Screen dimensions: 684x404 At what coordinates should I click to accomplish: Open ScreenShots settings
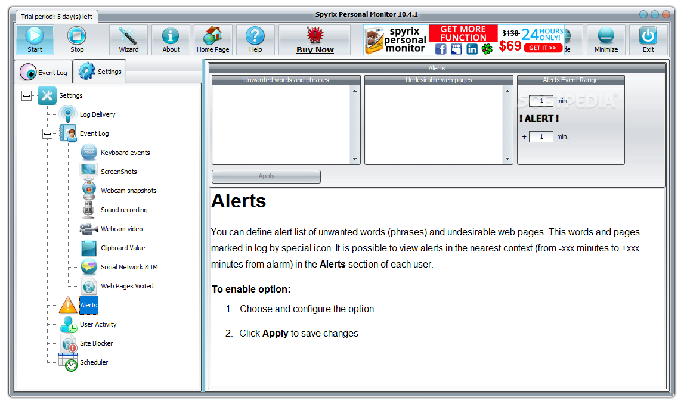[119, 172]
